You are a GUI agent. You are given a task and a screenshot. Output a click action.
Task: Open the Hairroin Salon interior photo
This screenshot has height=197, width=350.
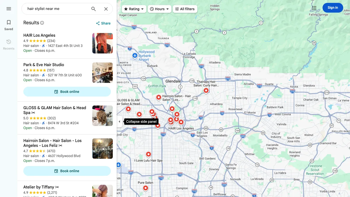tap(102, 149)
